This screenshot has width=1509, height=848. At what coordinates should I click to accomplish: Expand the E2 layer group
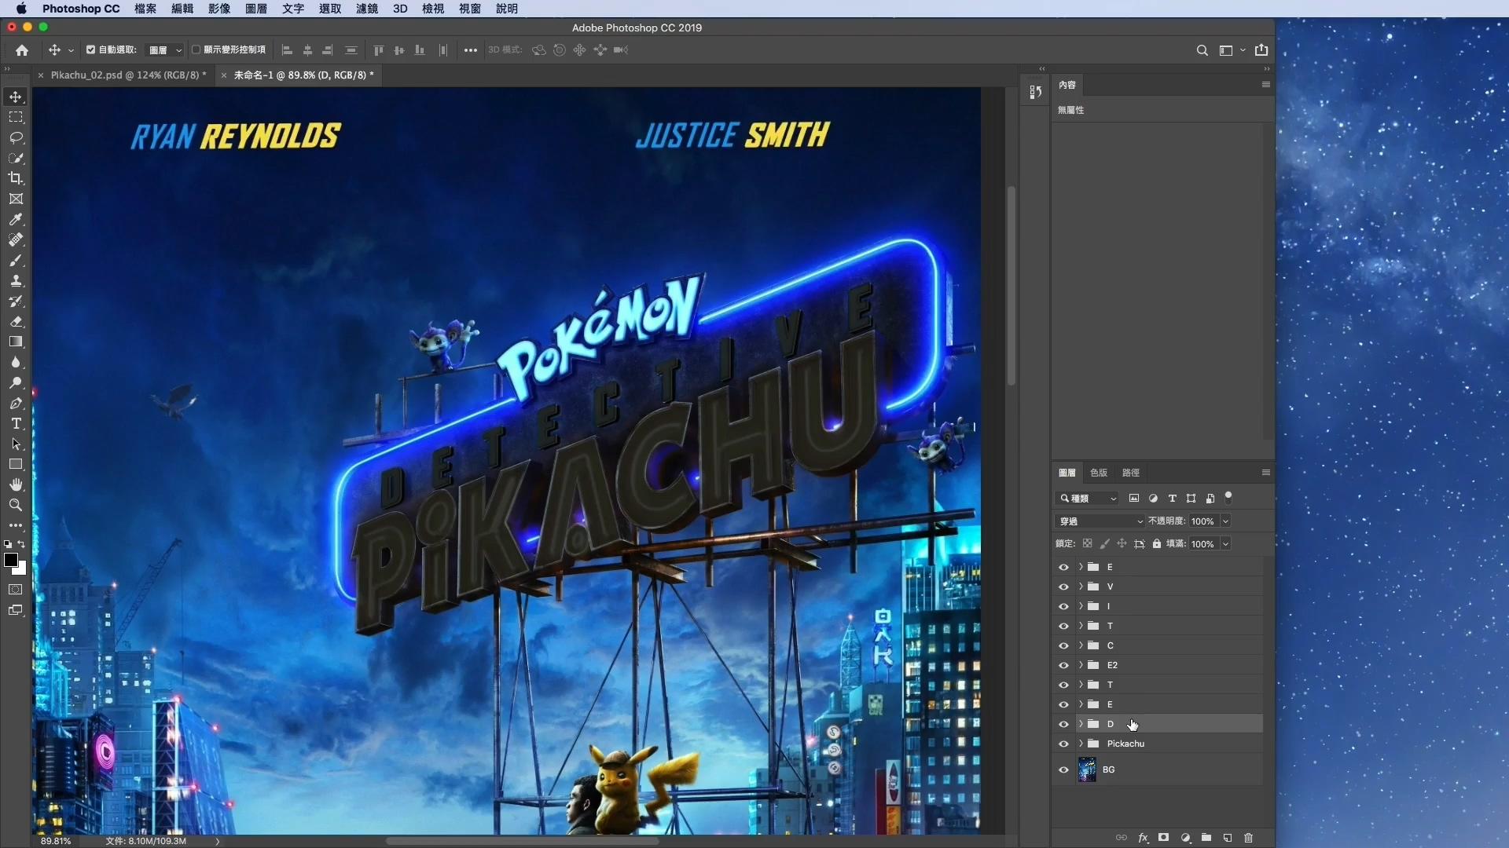point(1081,665)
